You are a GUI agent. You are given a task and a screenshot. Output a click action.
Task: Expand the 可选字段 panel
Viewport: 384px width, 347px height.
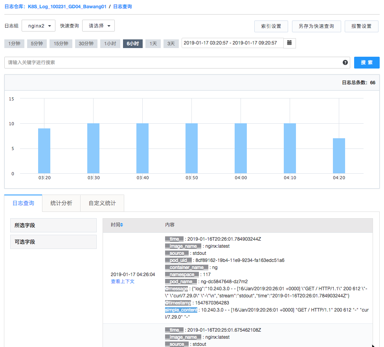point(53,241)
